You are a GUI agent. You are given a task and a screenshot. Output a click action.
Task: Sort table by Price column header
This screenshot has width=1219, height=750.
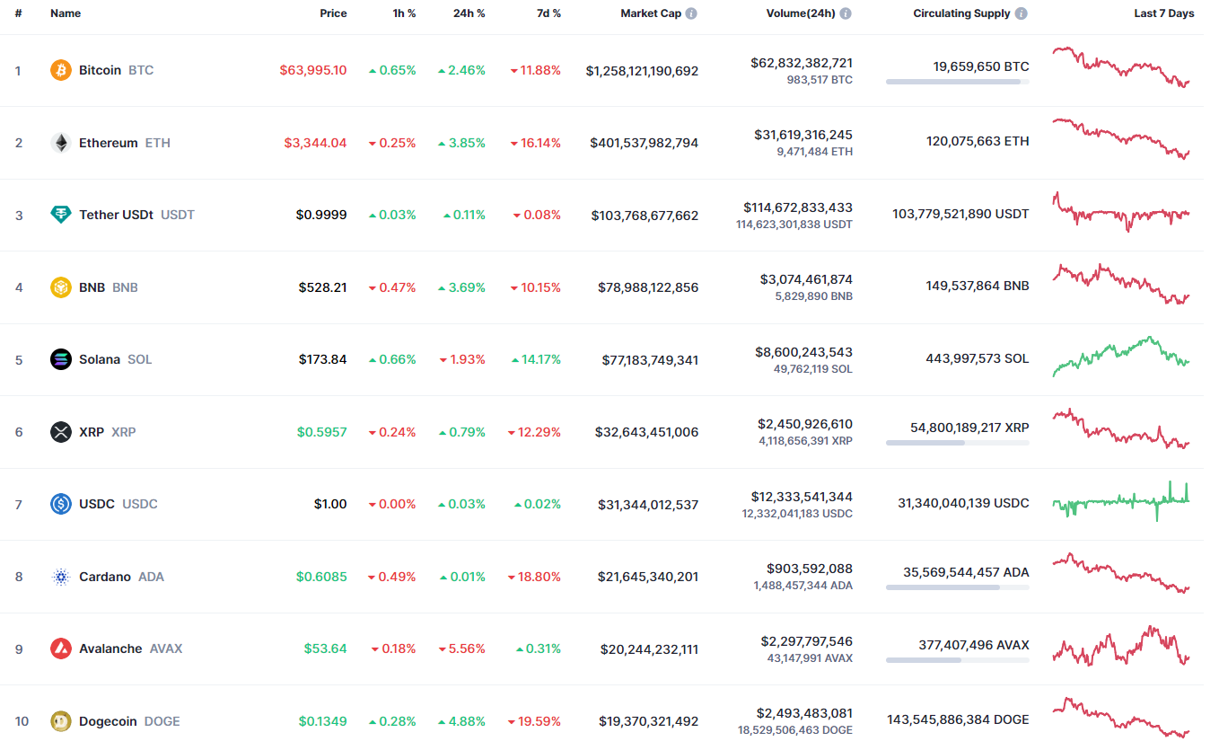pos(333,14)
